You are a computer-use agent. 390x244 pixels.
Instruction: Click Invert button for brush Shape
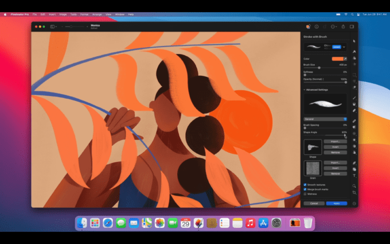335,146
